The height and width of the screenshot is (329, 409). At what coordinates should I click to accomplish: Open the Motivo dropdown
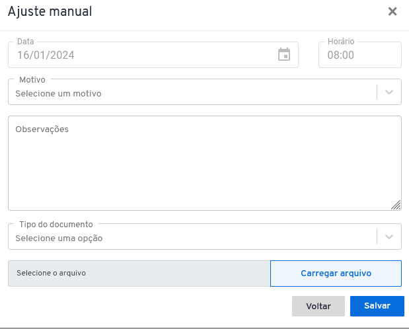205,92
